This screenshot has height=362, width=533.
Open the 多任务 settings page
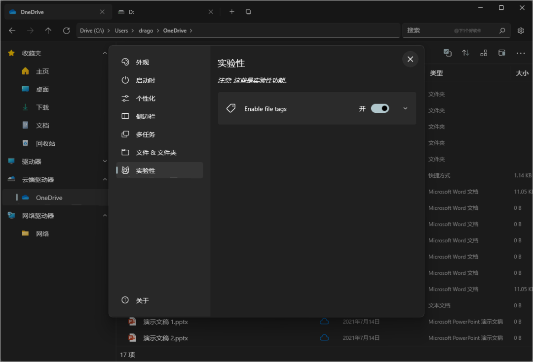pyautogui.click(x=145, y=134)
